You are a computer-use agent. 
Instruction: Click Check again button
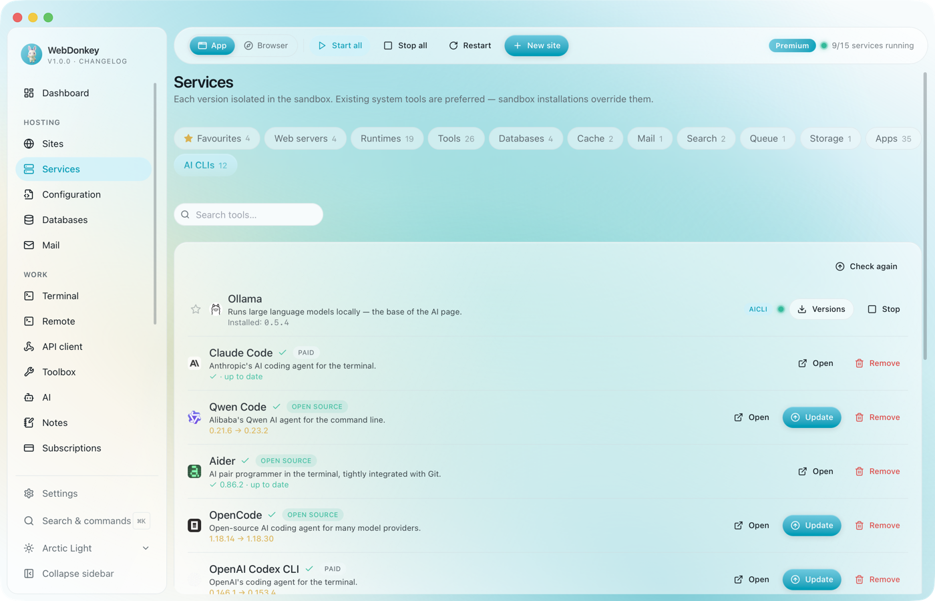pos(866,266)
